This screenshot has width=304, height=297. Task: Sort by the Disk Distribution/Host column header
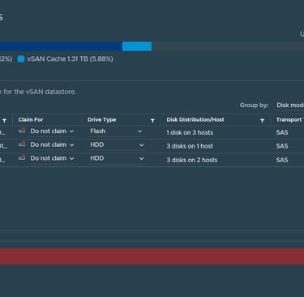click(195, 120)
